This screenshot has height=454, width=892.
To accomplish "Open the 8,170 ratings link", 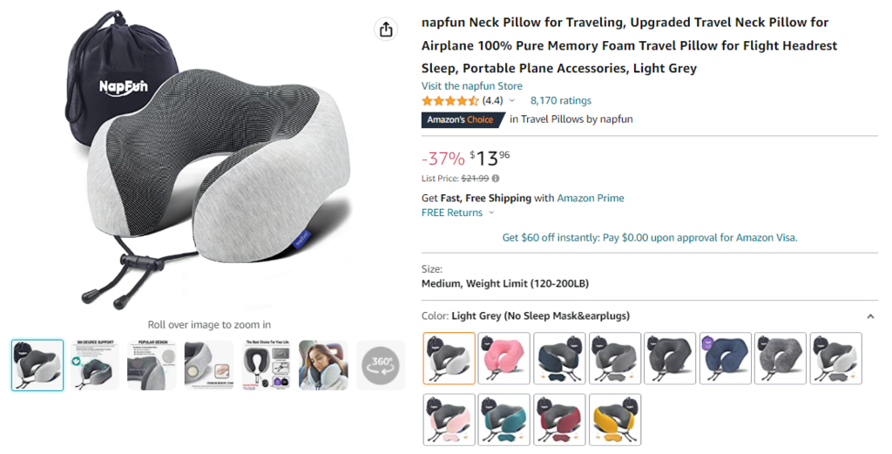I will 560,101.
